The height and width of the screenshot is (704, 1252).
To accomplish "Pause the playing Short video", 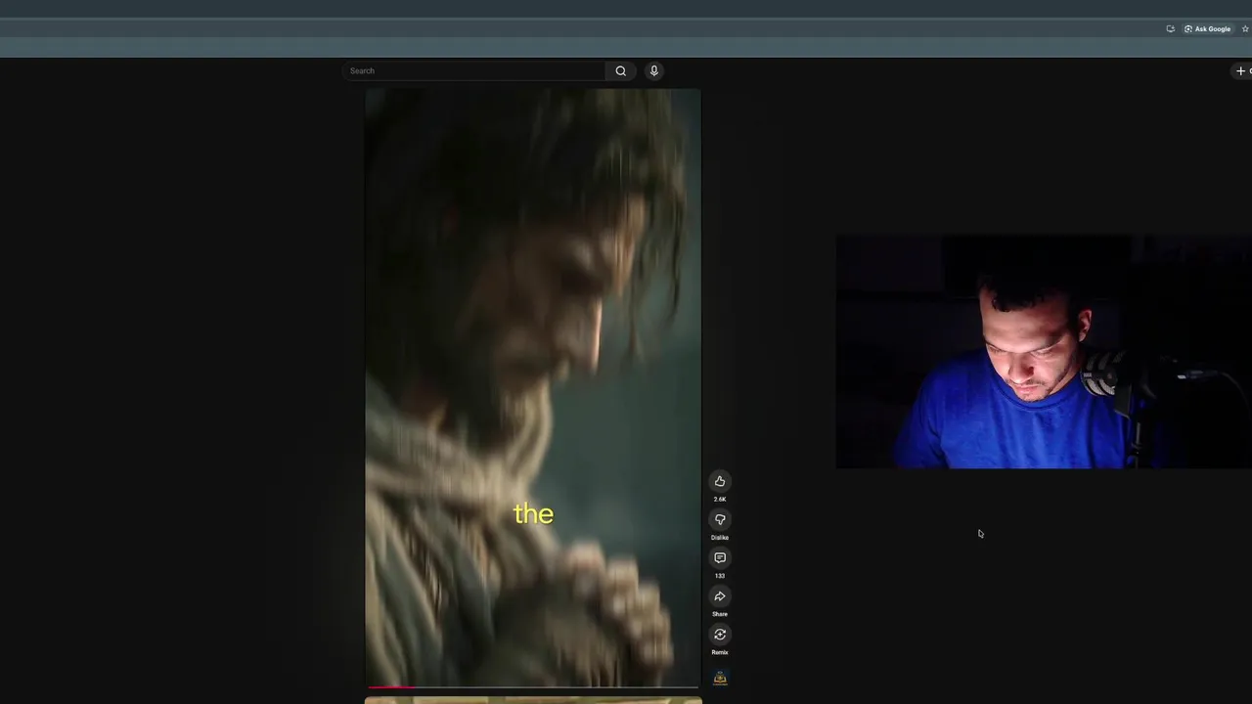I will [x=533, y=388].
